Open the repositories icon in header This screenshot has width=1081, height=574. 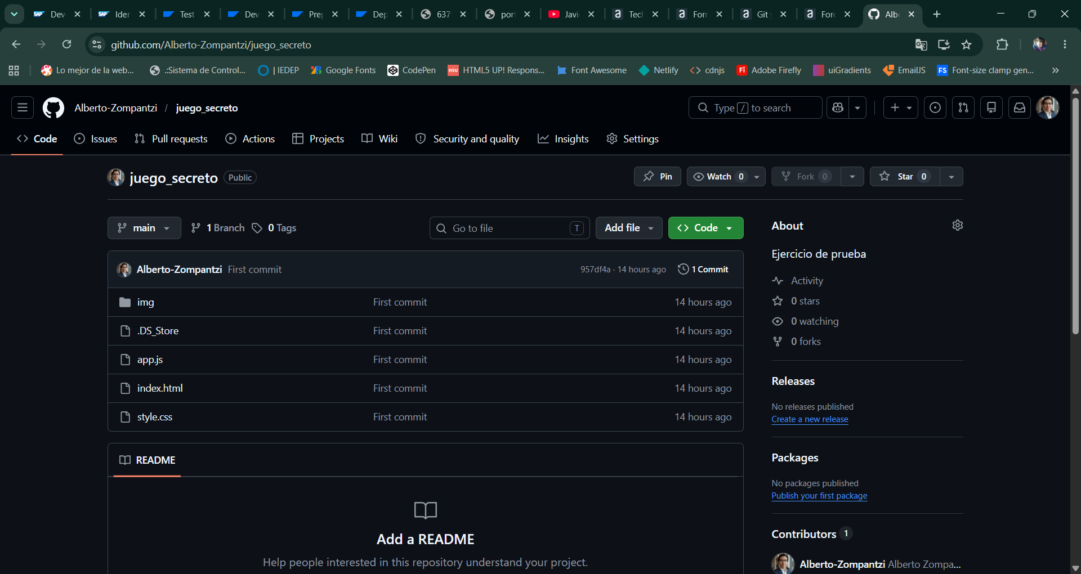pos(991,107)
